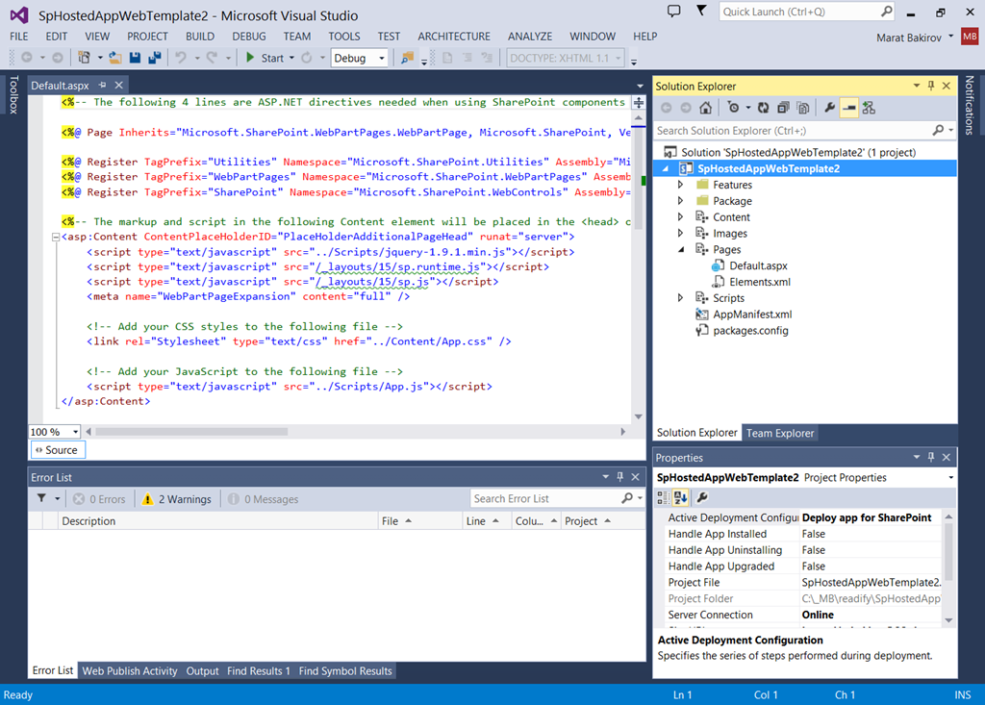Click the Property Pages wrench in Properties
This screenshot has width=985, height=705.
[702, 497]
